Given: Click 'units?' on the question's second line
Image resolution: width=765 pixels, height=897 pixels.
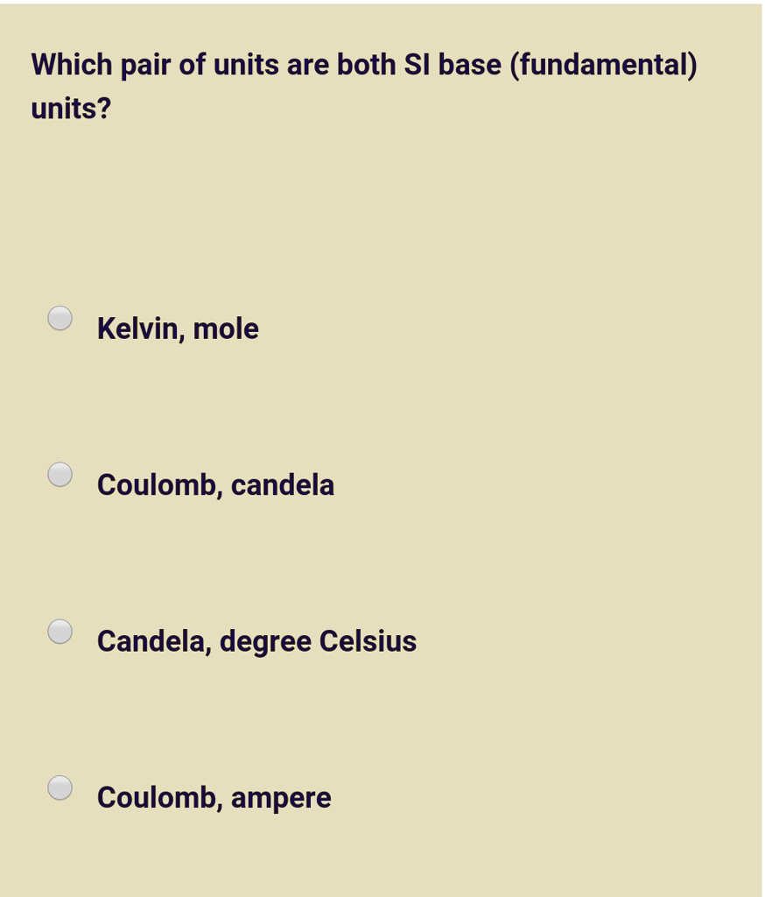Looking at the screenshot, I should pyautogui.click(x=71, y=108).
